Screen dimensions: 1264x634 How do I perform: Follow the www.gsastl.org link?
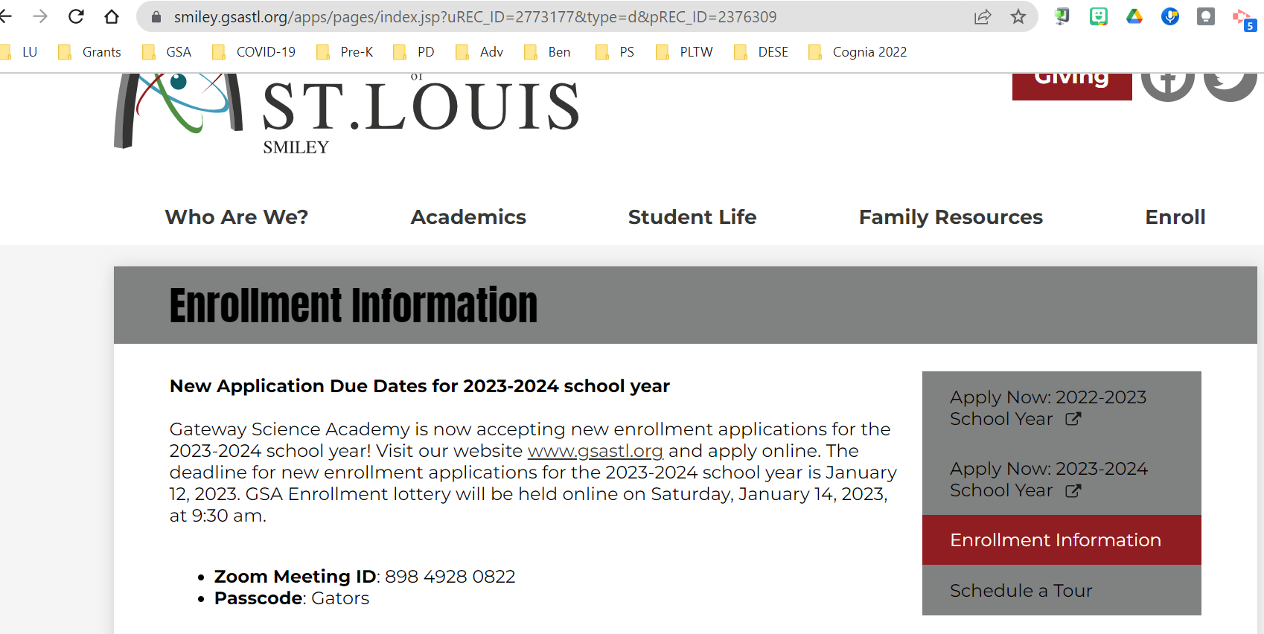pos(595,451)
